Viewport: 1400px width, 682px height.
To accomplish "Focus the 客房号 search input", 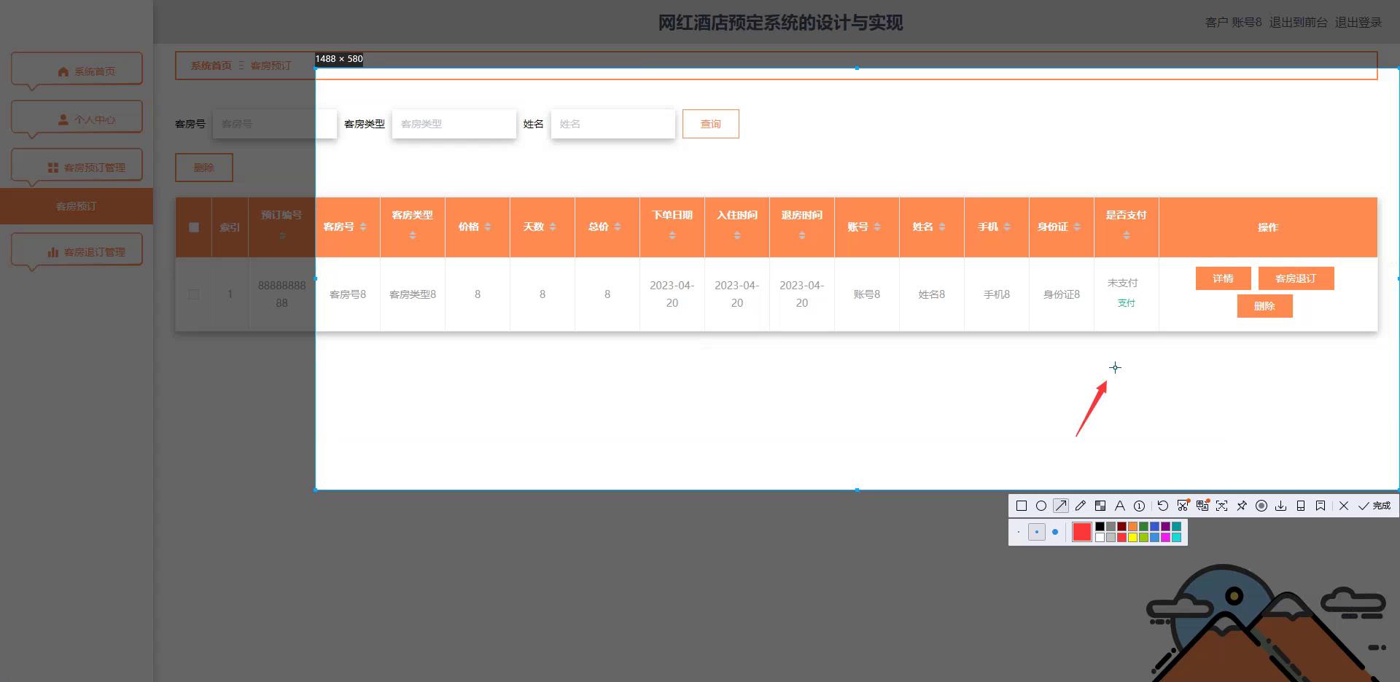I will click(x=275, y=124).
